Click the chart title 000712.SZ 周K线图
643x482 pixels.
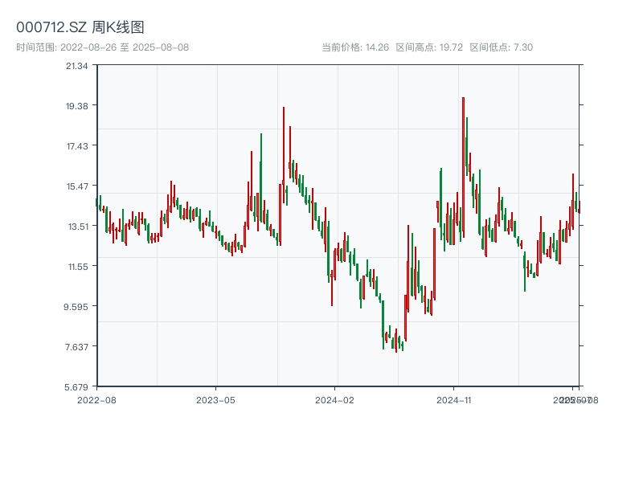[x=80, y=27]
